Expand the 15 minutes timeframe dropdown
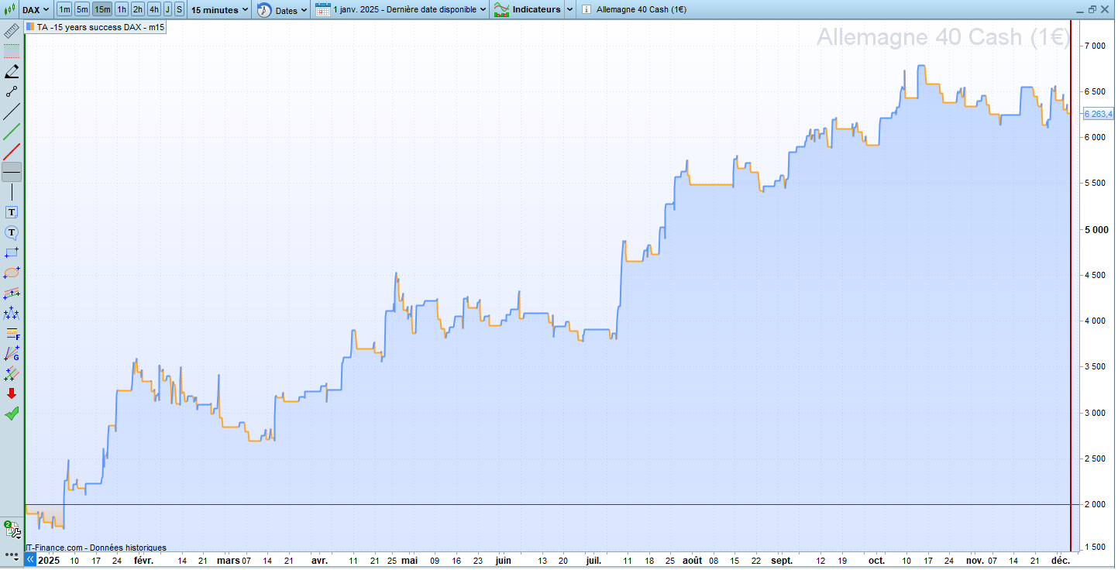This screenshot has height=570, width=1118. [221, 10]
